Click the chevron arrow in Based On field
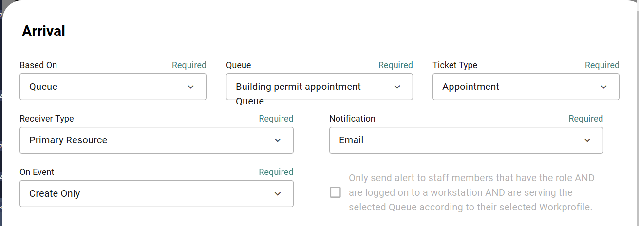639x226 pixels. point(191,87)
